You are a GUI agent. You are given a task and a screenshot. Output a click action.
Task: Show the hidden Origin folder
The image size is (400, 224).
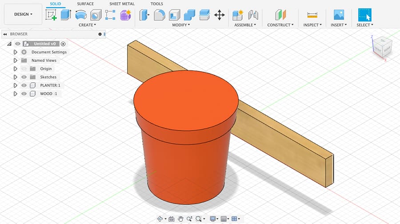pyautogui.click(x=24, y=69)
